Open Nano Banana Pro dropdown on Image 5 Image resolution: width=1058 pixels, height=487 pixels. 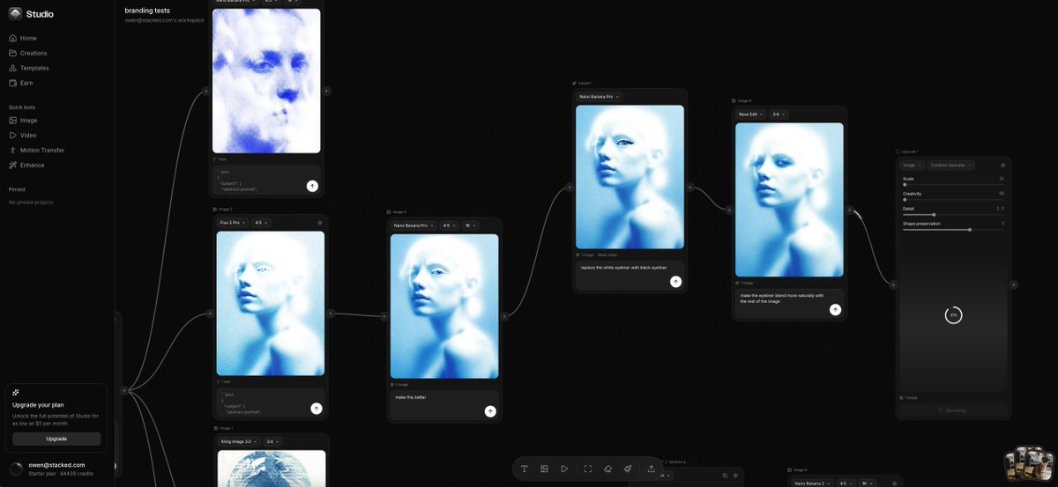414,225
